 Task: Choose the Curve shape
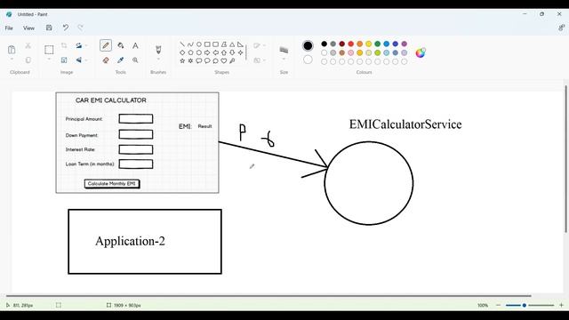190,44
